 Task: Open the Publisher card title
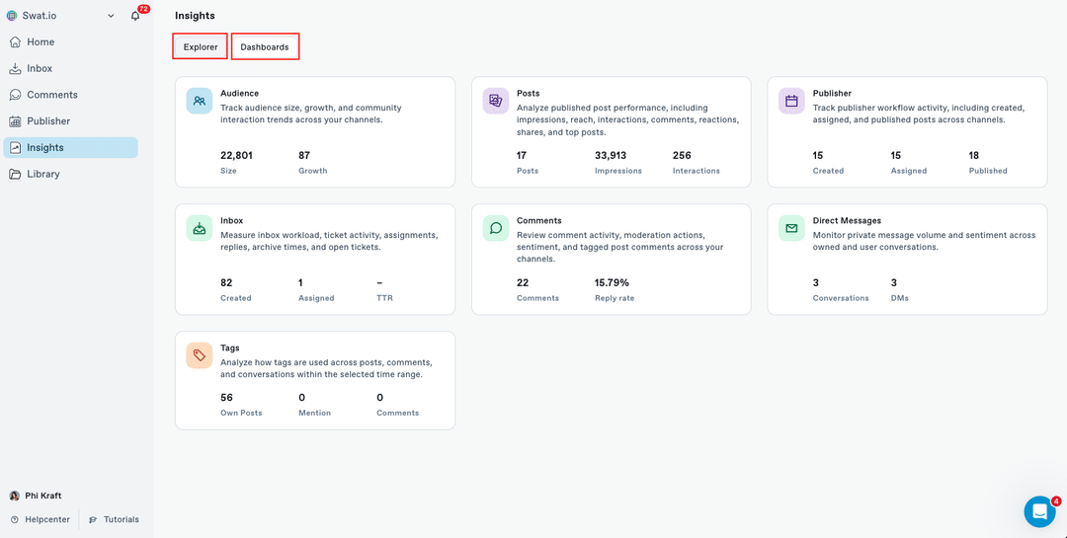[x=832, y=93]
